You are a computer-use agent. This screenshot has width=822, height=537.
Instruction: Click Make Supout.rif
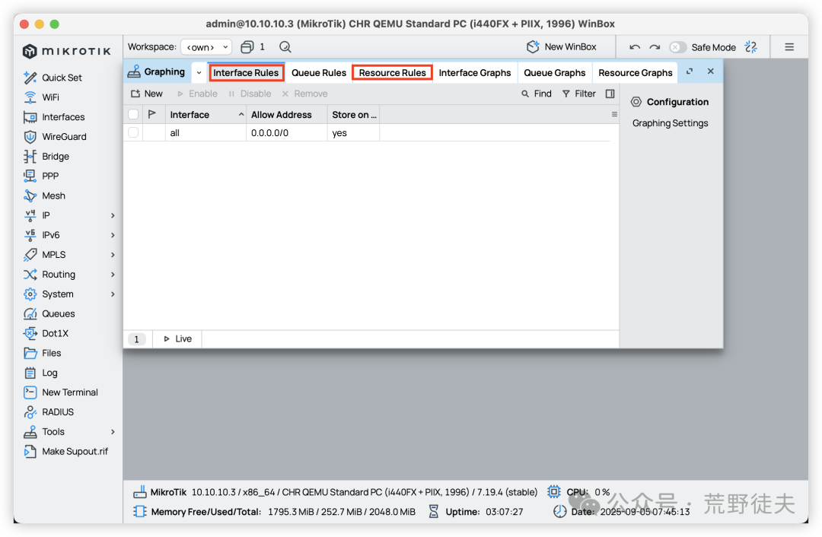tap(65, 452)
